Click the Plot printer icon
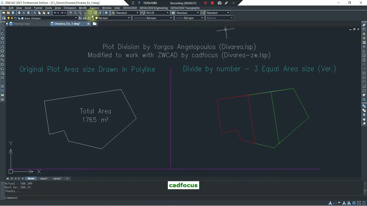The width and height of the screenshot is (367, 206). point(19,13)
